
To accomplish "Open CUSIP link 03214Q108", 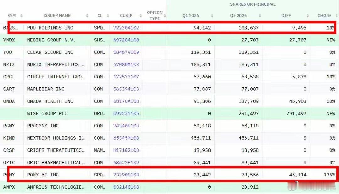I will 126,187.
